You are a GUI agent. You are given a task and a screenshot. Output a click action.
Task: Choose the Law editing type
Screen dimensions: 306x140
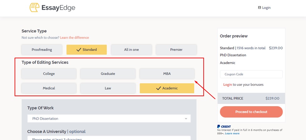point(108,88)
